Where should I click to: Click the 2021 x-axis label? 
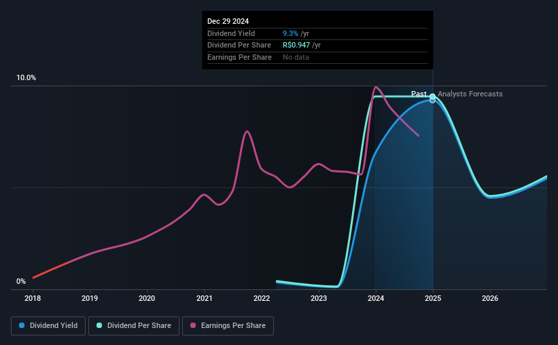(x=205, y=298)
